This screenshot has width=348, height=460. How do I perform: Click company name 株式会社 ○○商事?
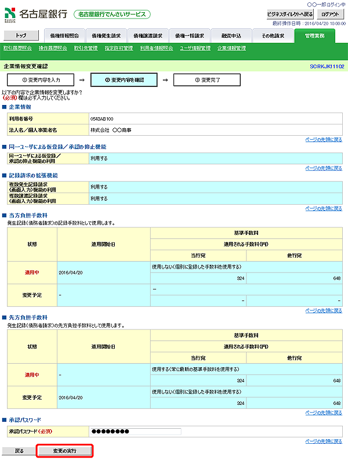[111, 130]
